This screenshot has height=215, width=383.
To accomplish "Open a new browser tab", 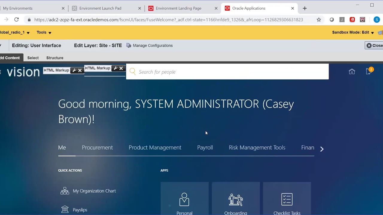I will [x=305, y=8].
